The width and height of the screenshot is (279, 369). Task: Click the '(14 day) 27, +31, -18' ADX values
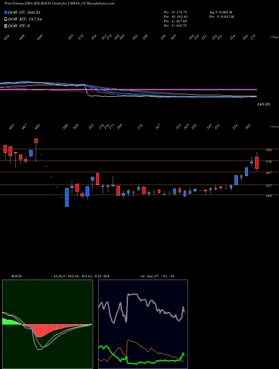click(156, 276)
